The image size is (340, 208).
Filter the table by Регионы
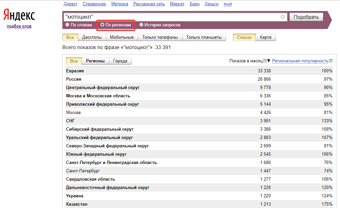95,61
